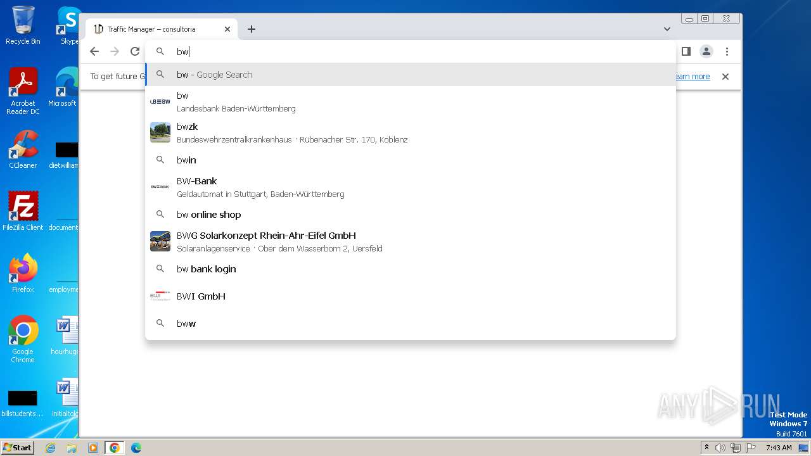This screenshot has height=456, width=811.
Task: Select the BWI GmbH suggestion
Action: tap(411, 296)
